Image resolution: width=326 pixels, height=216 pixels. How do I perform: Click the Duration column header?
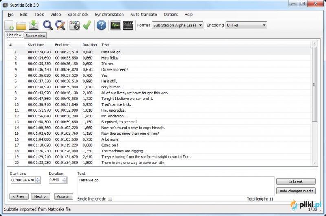[90, 45]
